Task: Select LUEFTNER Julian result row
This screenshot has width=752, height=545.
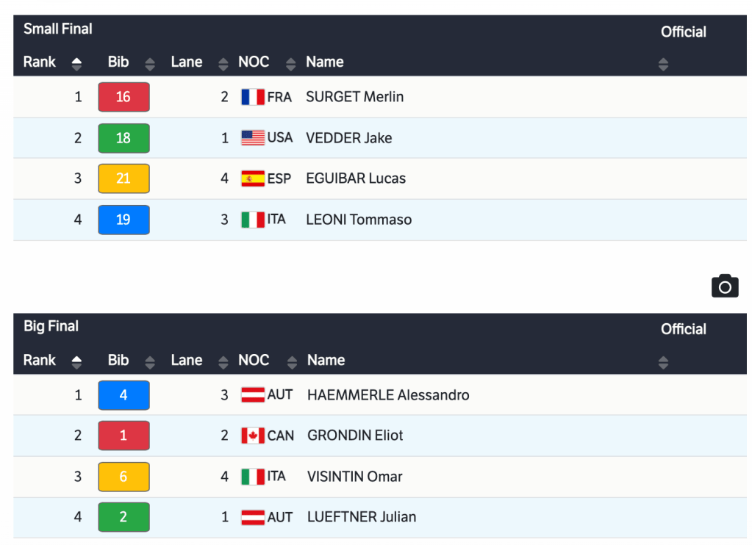Action: pos(362,517)
